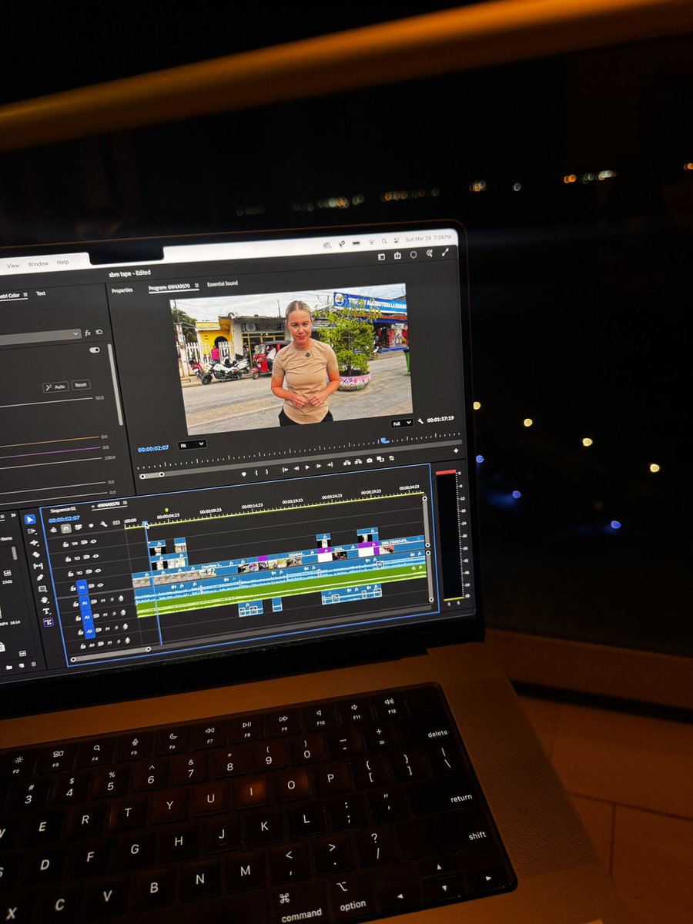Screen dimensions: 693x924
Task: Click Mark In button in Program monitor
Action: pyautogui.click(x=256, y=473)
